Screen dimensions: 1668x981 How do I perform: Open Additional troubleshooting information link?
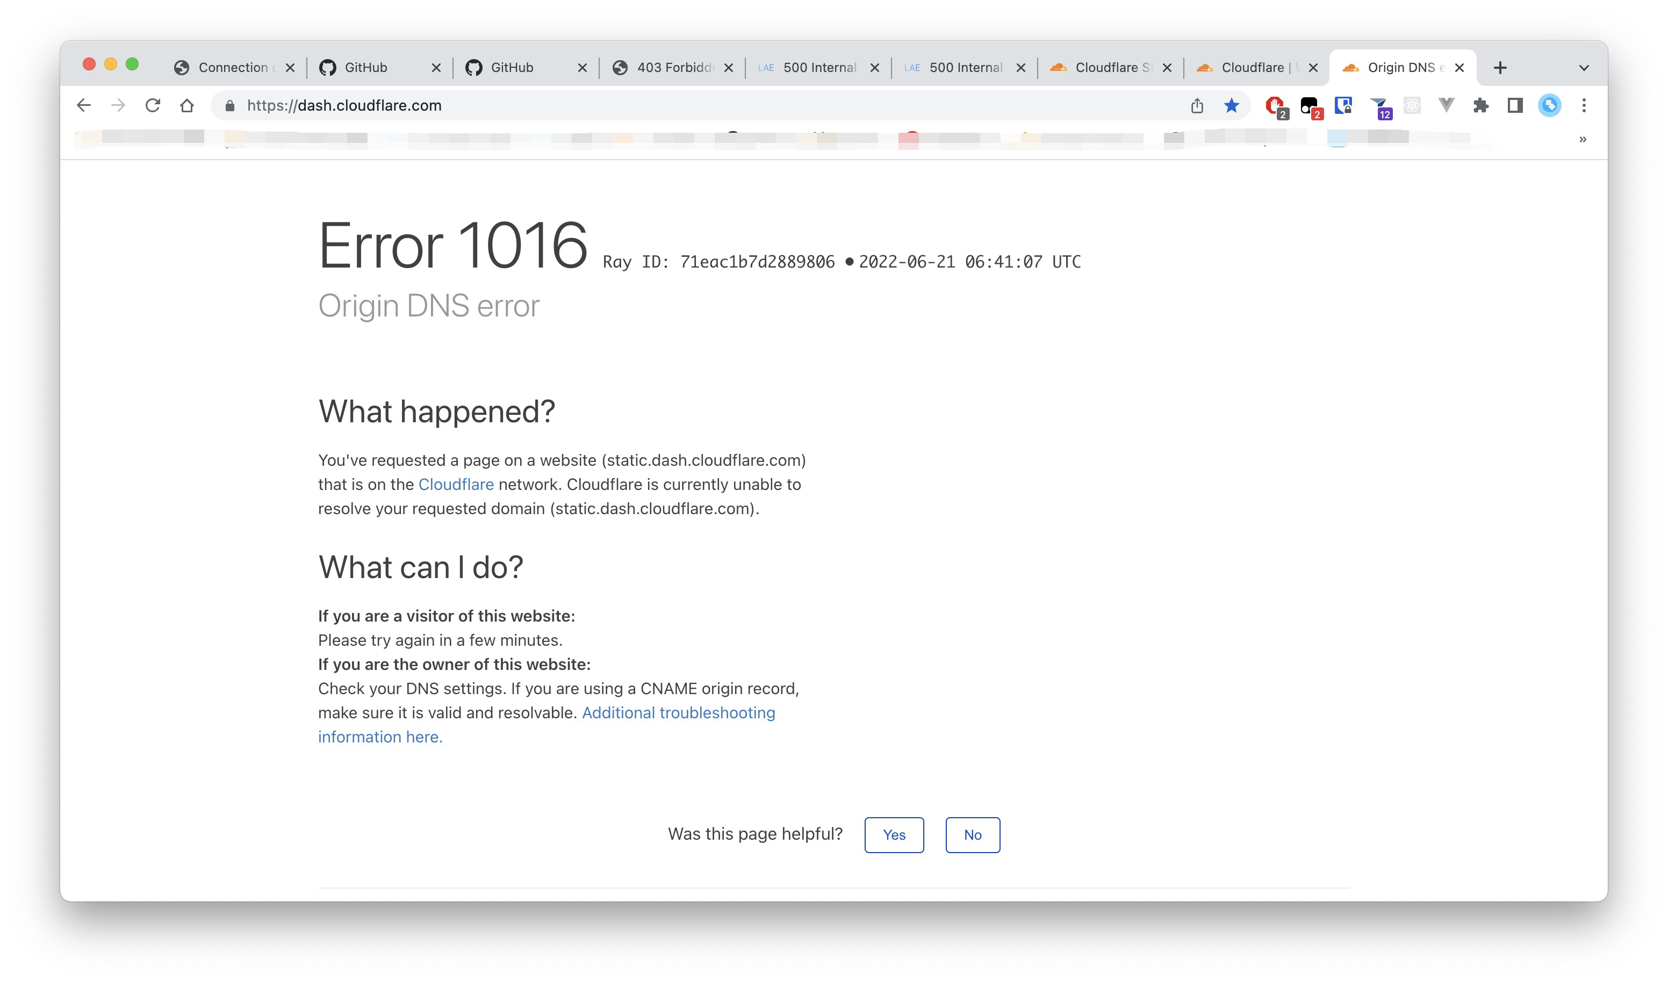pyautogui.click(x=678, y=713)
